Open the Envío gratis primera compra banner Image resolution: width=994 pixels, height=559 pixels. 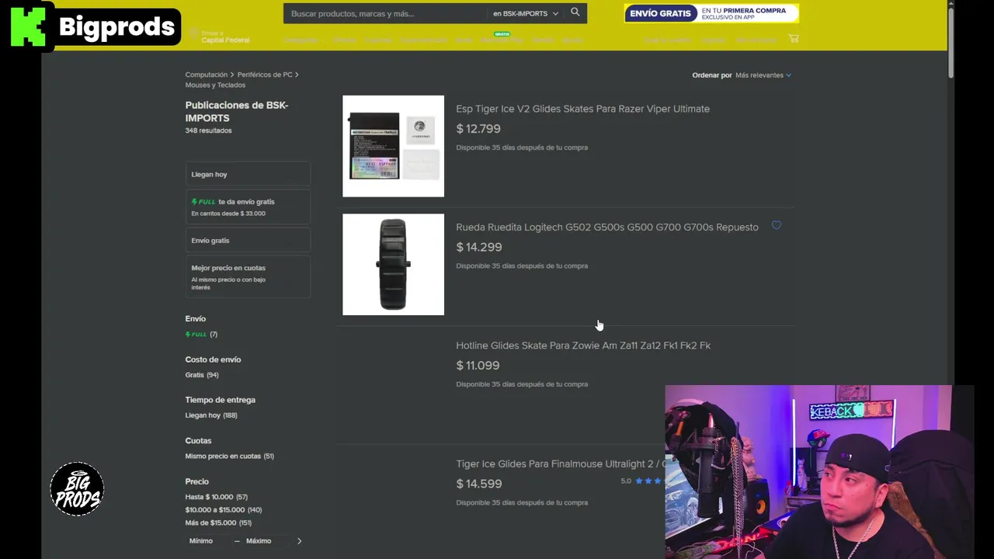pos(711,13)
